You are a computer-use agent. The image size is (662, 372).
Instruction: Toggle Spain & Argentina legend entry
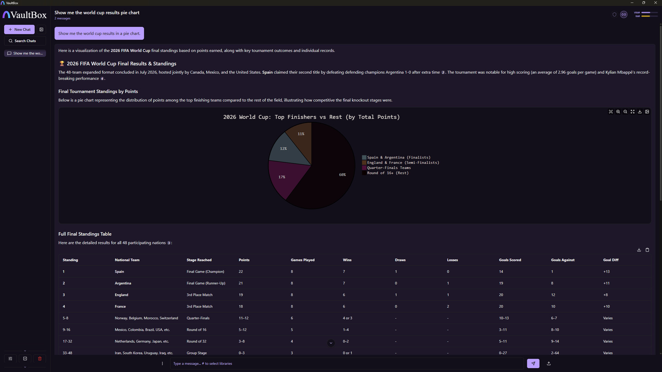pos(396,158)
